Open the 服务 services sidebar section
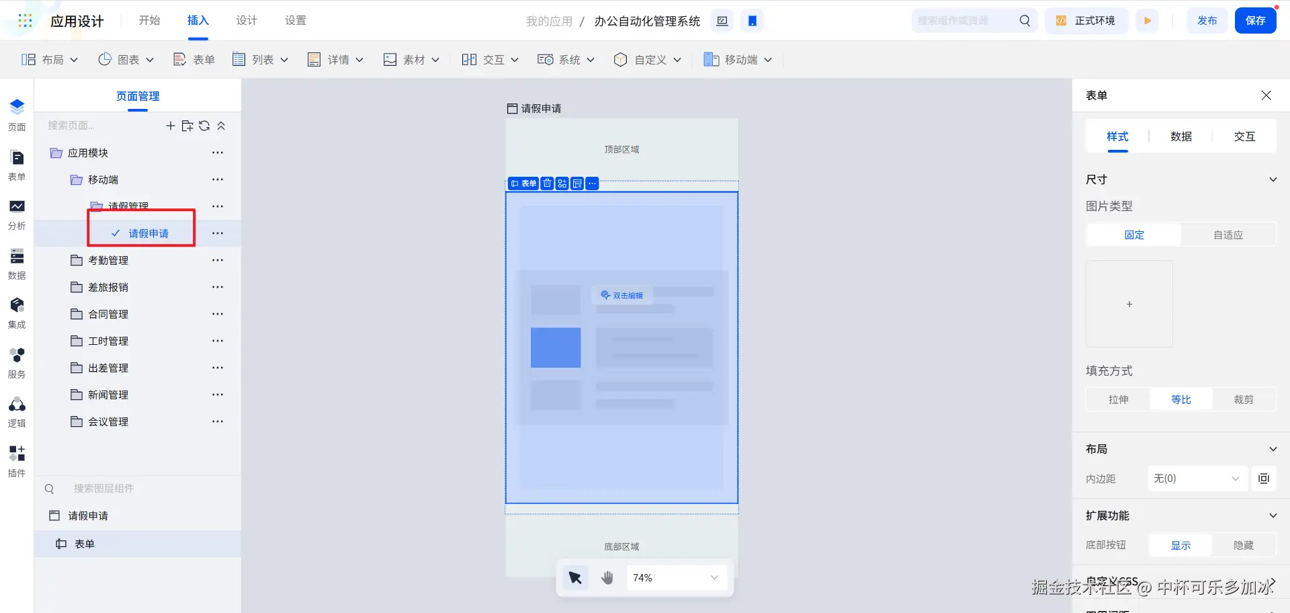The height and width of the screenshot is (613, 1290). (x=17, y=363)
